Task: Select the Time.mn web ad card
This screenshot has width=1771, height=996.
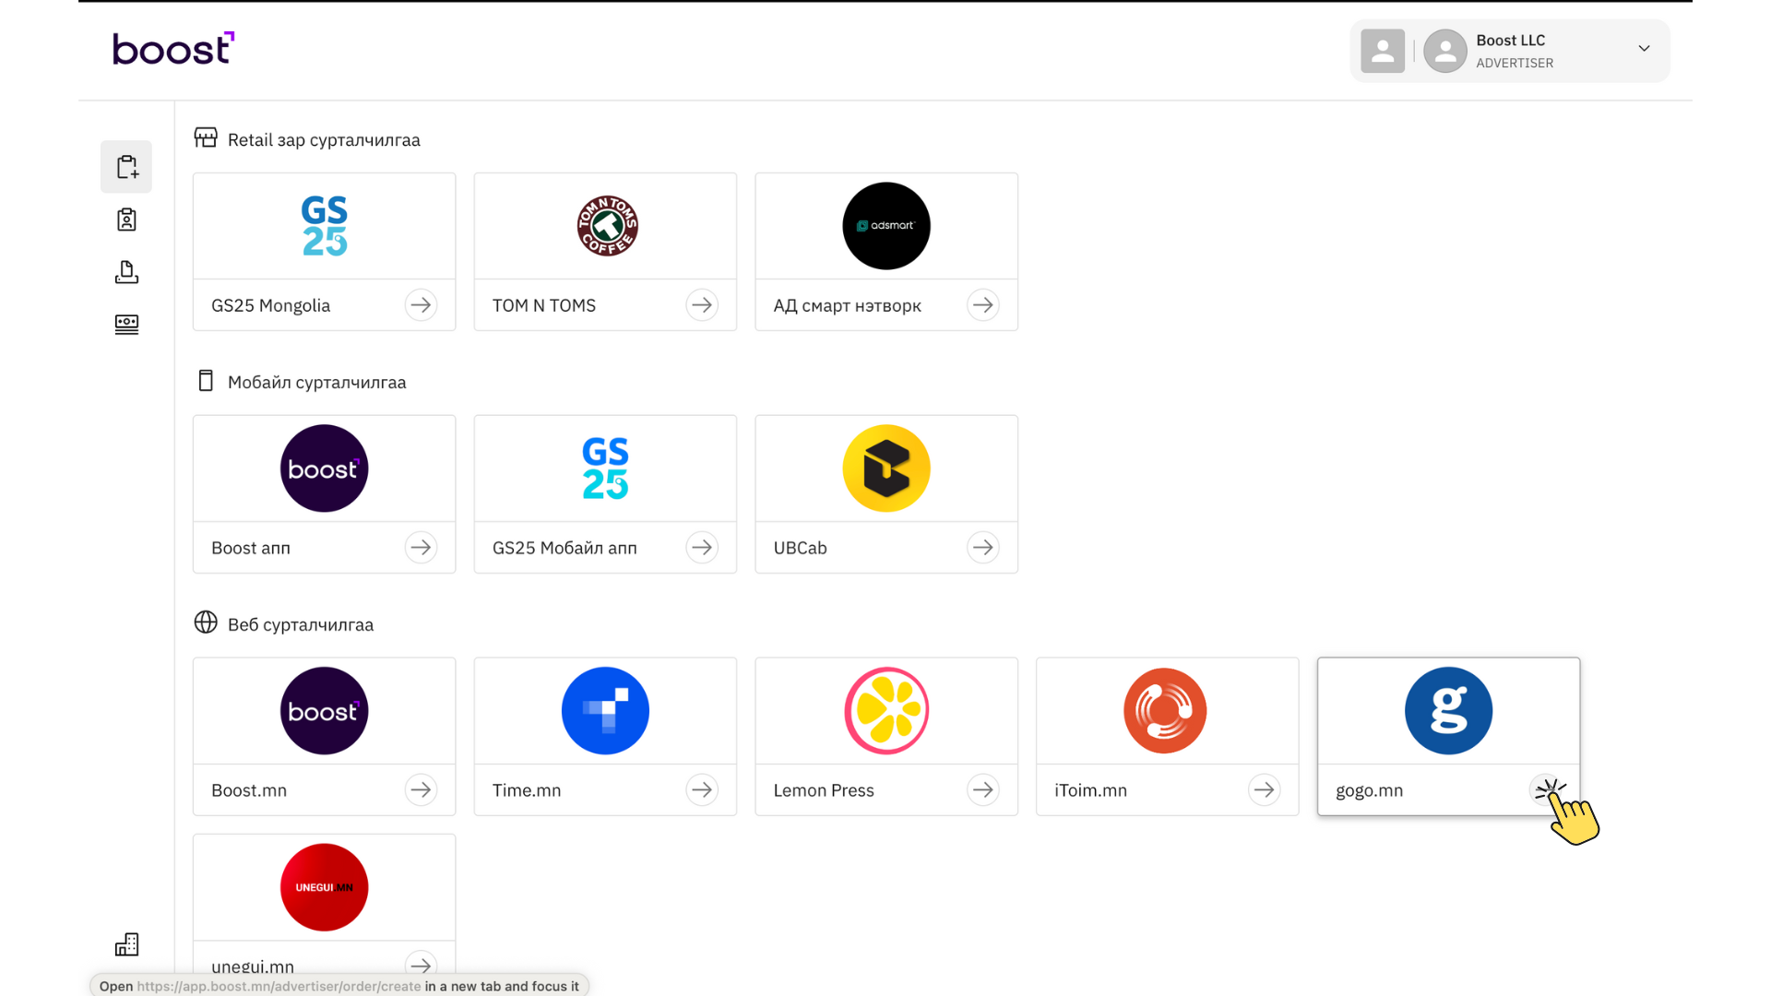Action: point(605,735)
